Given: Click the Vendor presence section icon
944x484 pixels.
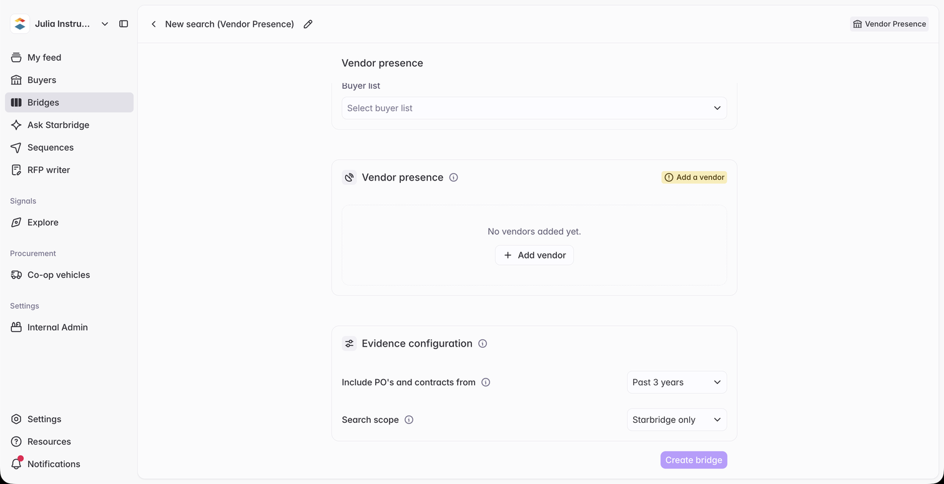Looking at the screenshot, I should (x=349, y=177).
